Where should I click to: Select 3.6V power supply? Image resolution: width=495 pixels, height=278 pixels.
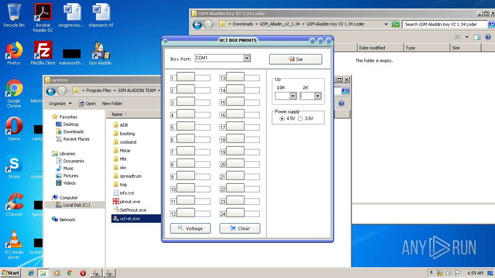click(300, 119)
